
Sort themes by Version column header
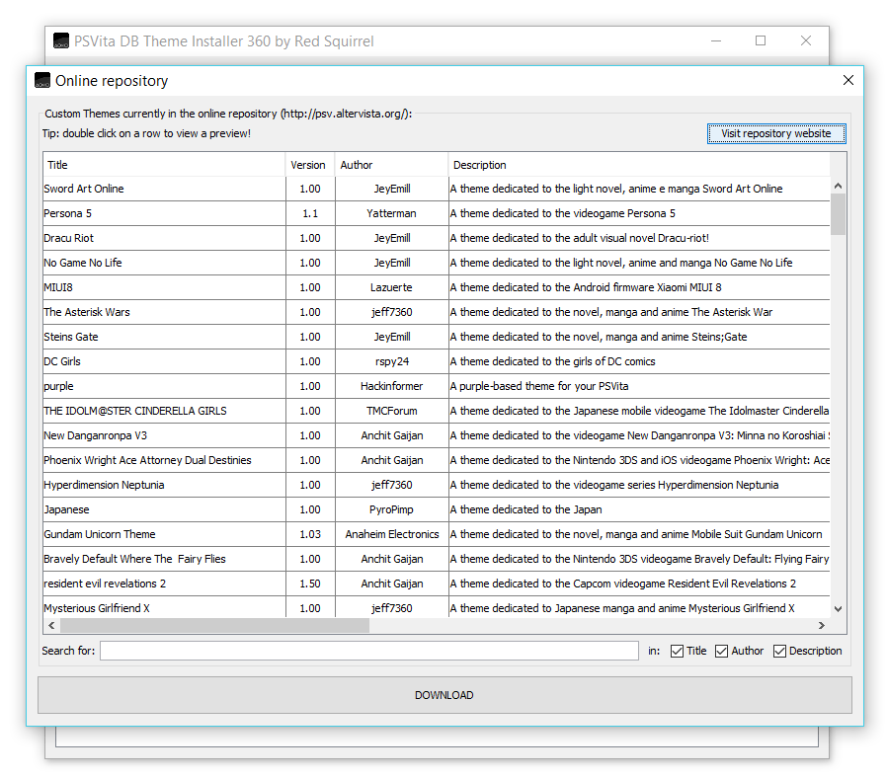tap(308, 165)
